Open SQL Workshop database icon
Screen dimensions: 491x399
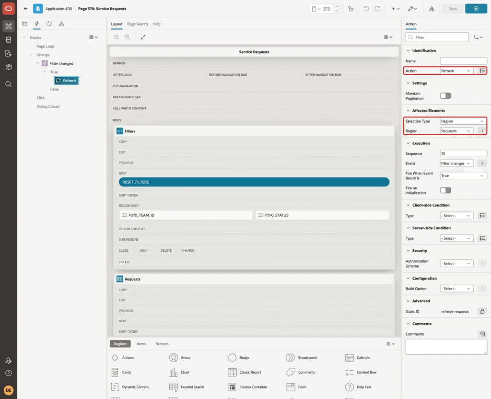pyautogui.click(x=9, y=40)
